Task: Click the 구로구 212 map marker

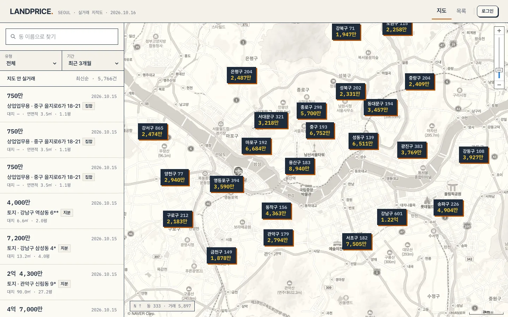Action: pyautogui.click(x=177, y=218)
